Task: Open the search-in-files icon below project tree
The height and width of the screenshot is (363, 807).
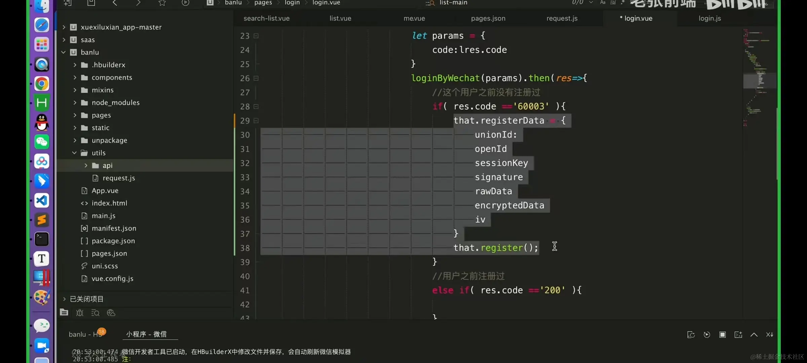Action: click(95, 313)
